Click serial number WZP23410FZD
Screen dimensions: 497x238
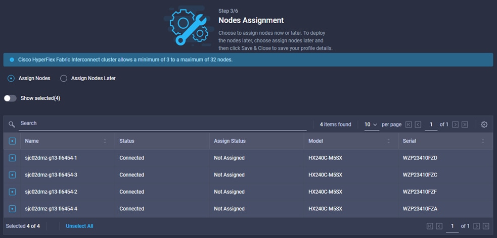[x=420, y=158]
